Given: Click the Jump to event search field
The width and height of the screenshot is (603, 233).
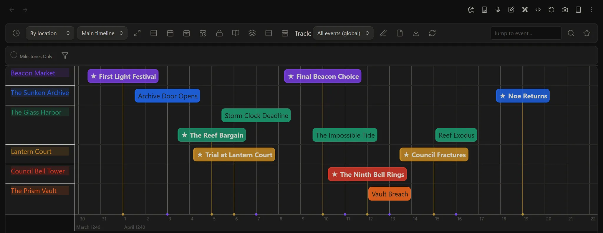Looking at the screenshot, I should pos(526,33).
